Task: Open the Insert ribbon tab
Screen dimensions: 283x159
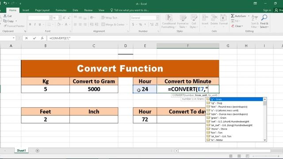Action: point(26,10)
